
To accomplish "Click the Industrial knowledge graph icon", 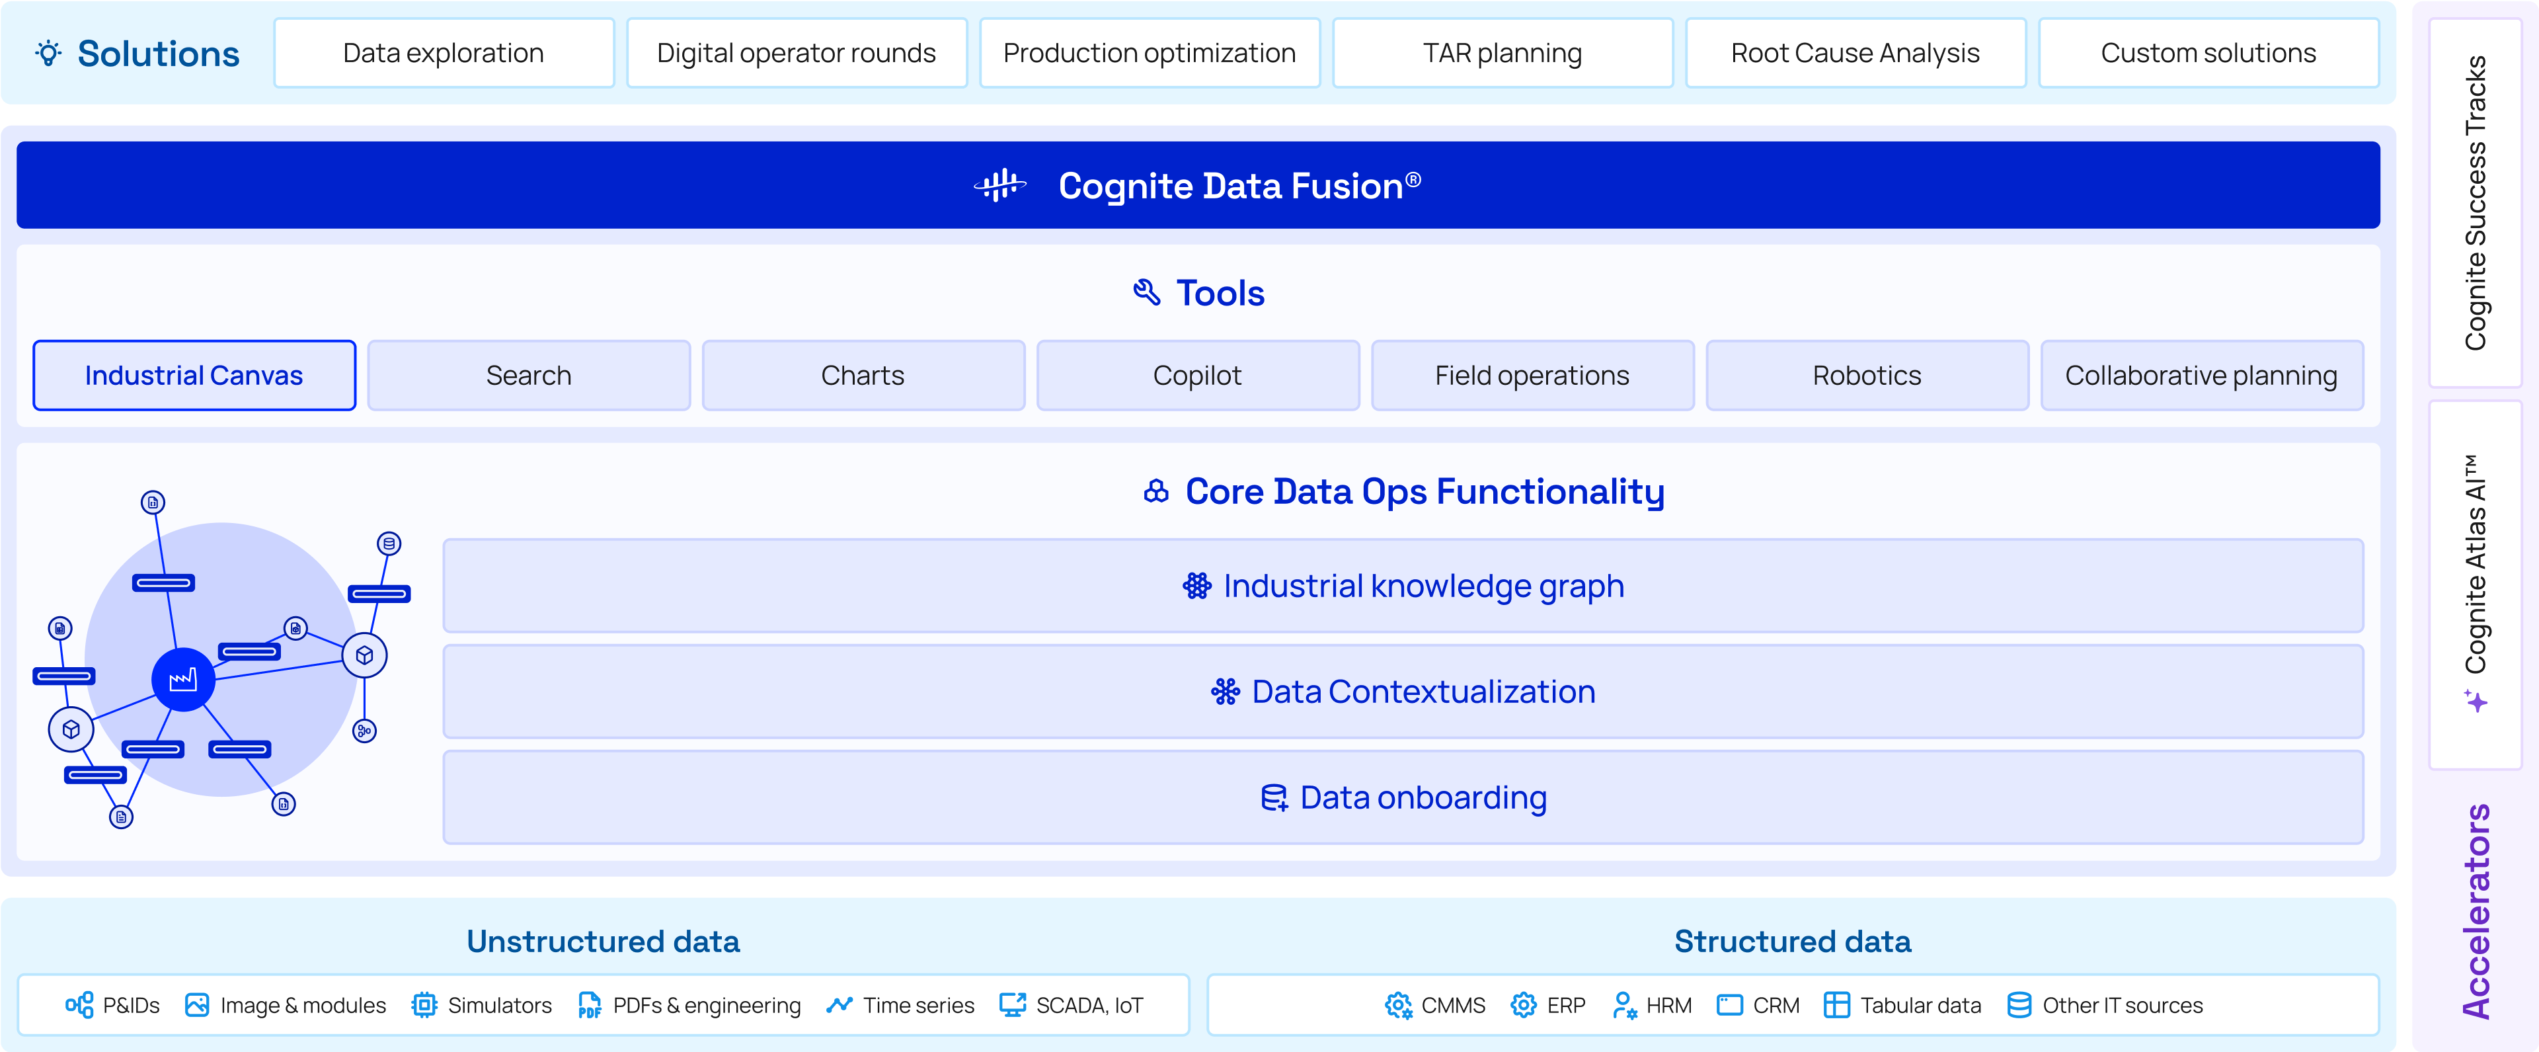I will (x=1196, y=586).
